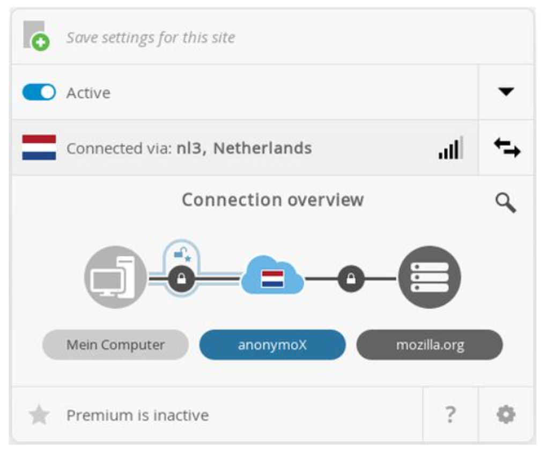The image size is (547, 457).
Task: Click the computer icon in the connection overview
Action: click(x=115, y=277)
